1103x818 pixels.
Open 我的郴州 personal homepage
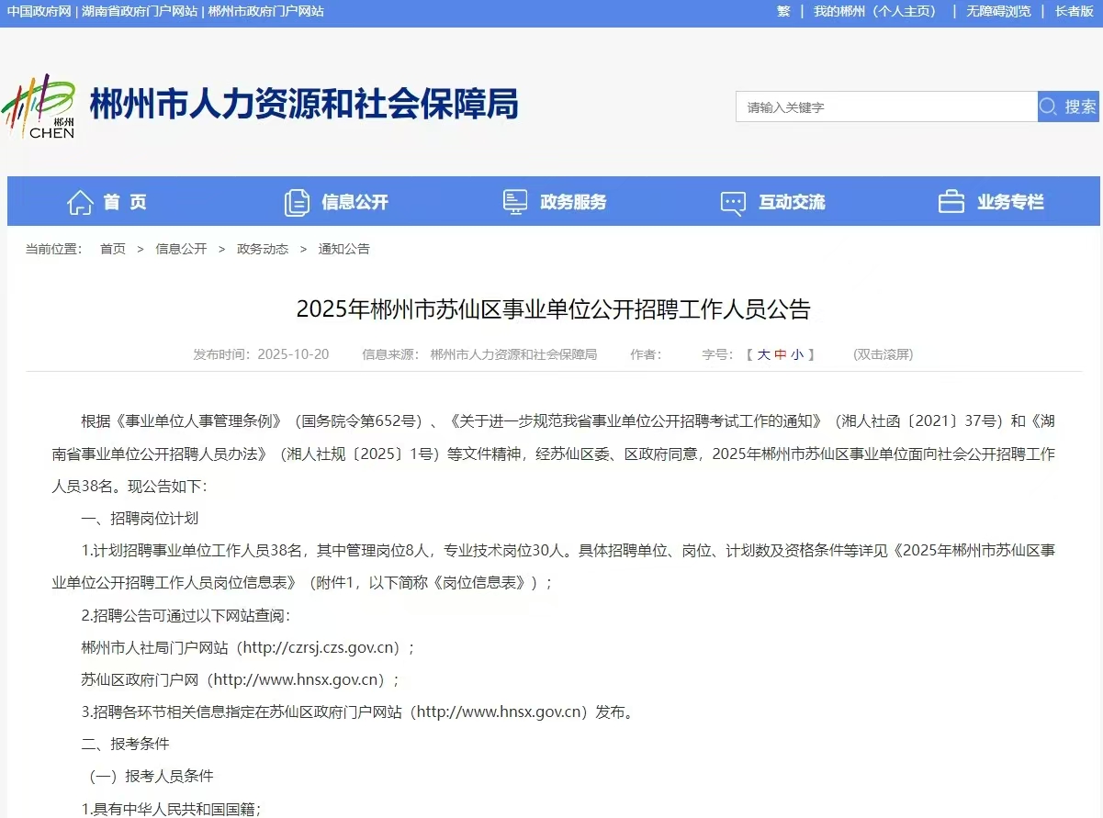click(874, 12)
